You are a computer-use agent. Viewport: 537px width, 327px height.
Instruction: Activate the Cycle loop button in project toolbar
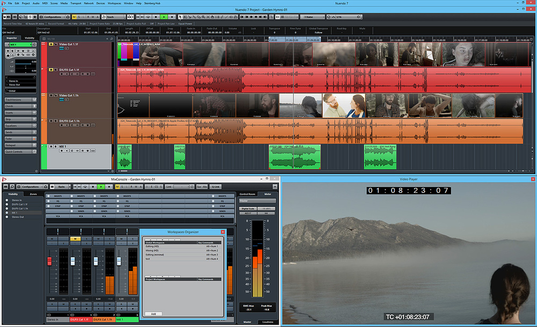coord(149,17)
